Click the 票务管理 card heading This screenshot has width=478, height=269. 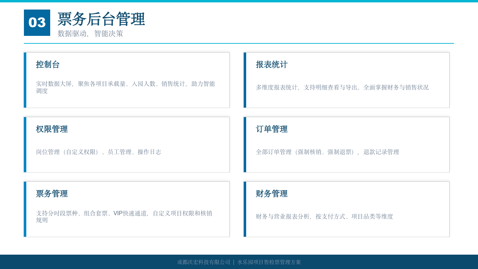[52, 194]
